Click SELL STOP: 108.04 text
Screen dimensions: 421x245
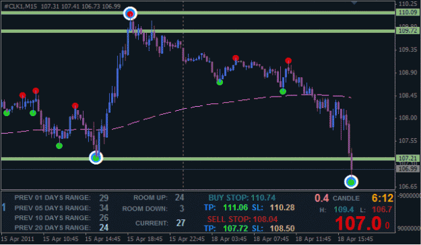[242, 219]
